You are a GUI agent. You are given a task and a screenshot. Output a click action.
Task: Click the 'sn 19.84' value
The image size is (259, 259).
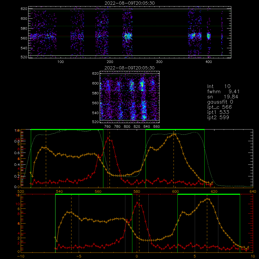point(223,97)
